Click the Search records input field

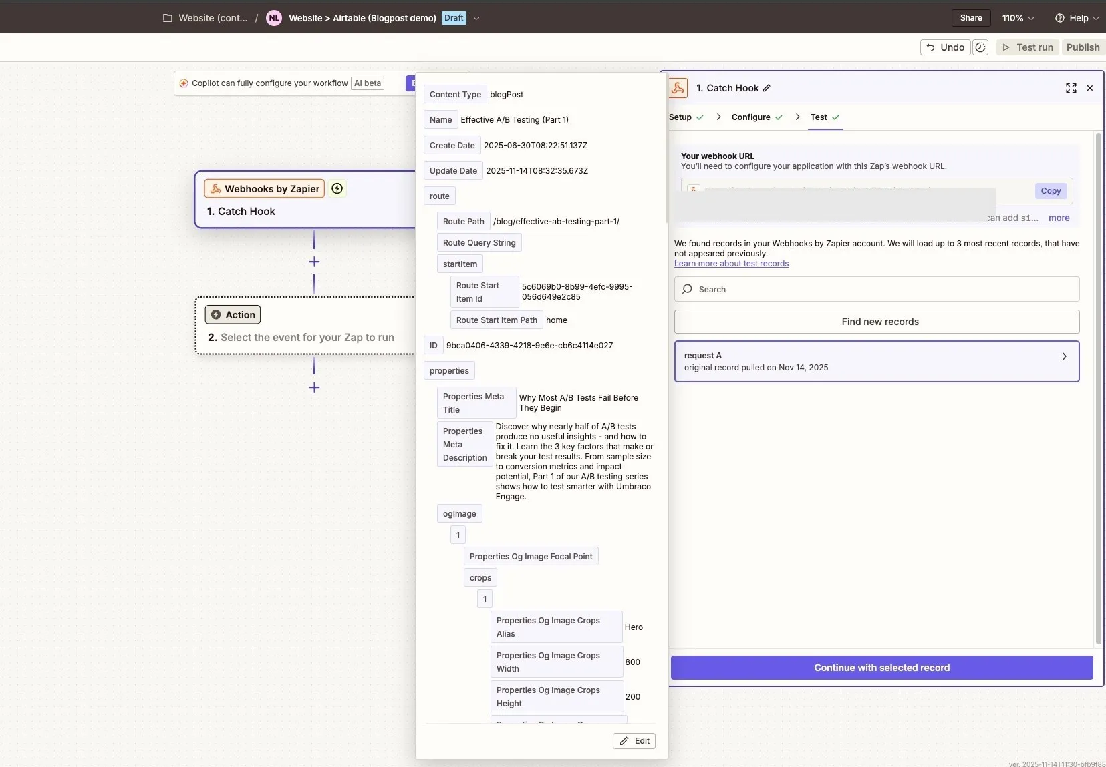pyautogui.click(x=802, y=289)
